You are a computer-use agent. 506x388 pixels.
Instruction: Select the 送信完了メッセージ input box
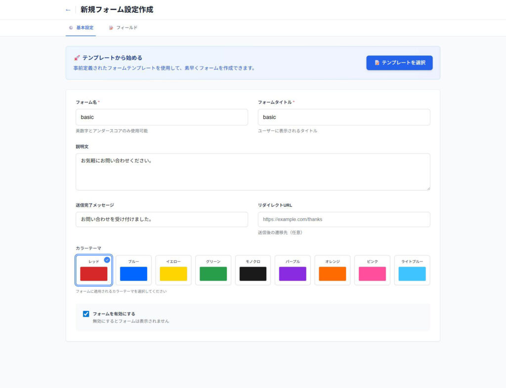[162, 219]
